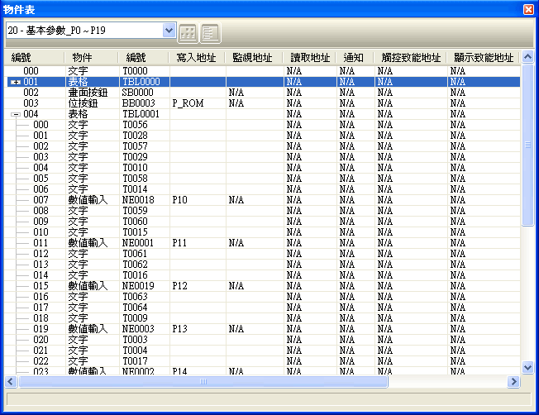Click the horizontal scrollbar right arrow

(x=513, y=381)
